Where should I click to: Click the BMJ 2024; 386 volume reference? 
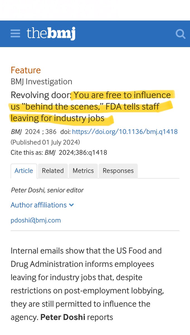click(x=33, y=131)
